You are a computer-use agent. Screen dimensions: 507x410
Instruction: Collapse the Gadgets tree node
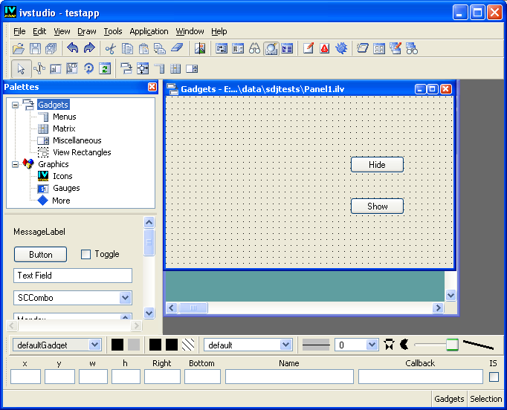[x=16, y=105]
